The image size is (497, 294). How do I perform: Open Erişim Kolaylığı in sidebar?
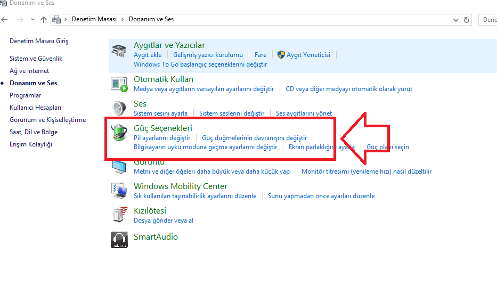(x=31, y=144)
